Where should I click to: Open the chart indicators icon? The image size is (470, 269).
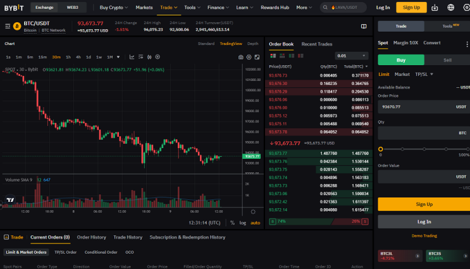132,57
